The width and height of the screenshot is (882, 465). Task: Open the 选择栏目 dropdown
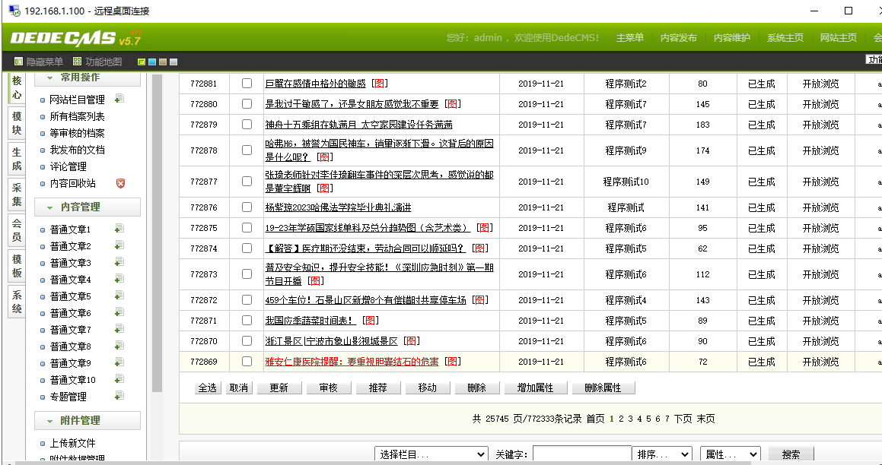point(431,455)
